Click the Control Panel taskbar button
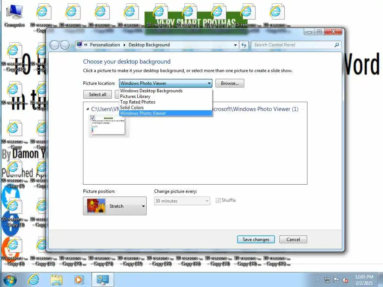This screenshot has height=287, width=383. (102, 280)
